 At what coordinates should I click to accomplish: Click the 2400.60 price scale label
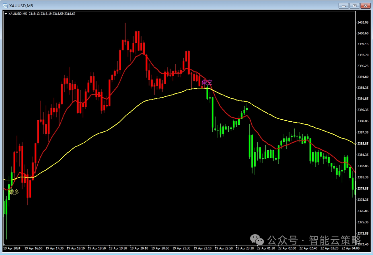[363, 33]
